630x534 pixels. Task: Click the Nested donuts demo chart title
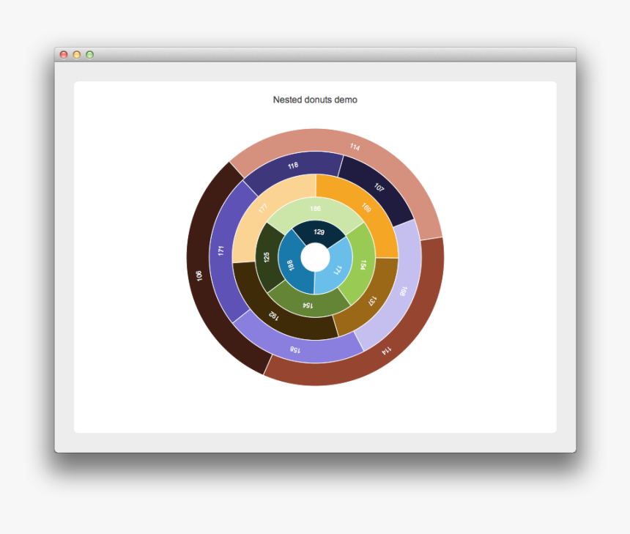[x=315, y=100]
